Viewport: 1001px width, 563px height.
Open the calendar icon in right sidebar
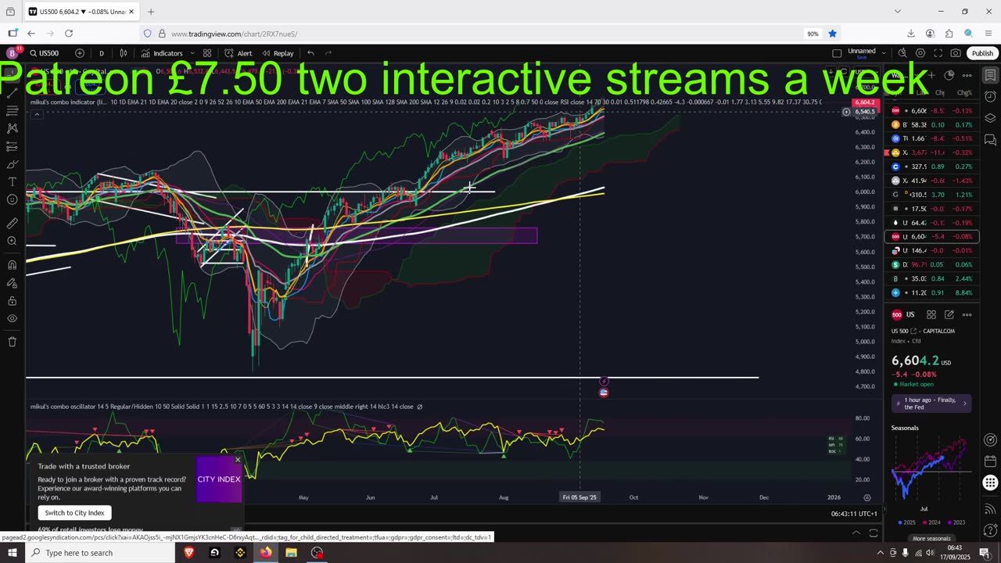tap(990, 461)
